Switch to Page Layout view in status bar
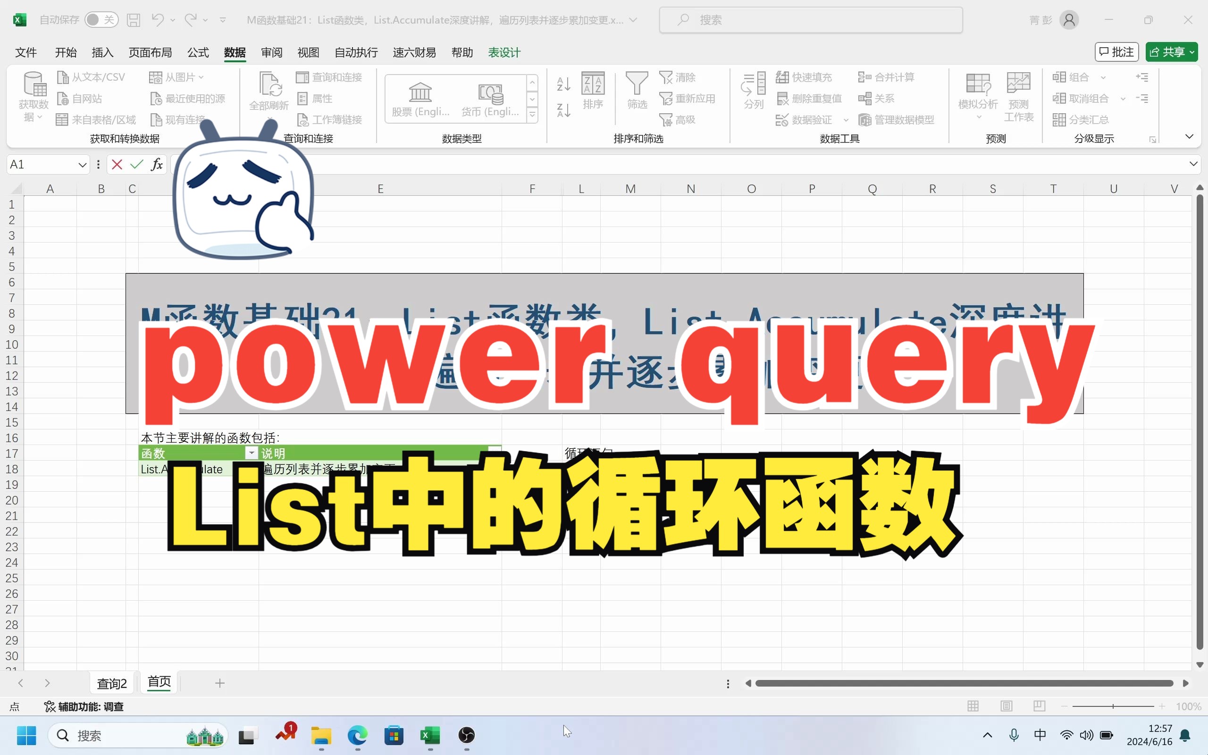This screenshot has height=755, width=1208. [x=1007, y=706]
